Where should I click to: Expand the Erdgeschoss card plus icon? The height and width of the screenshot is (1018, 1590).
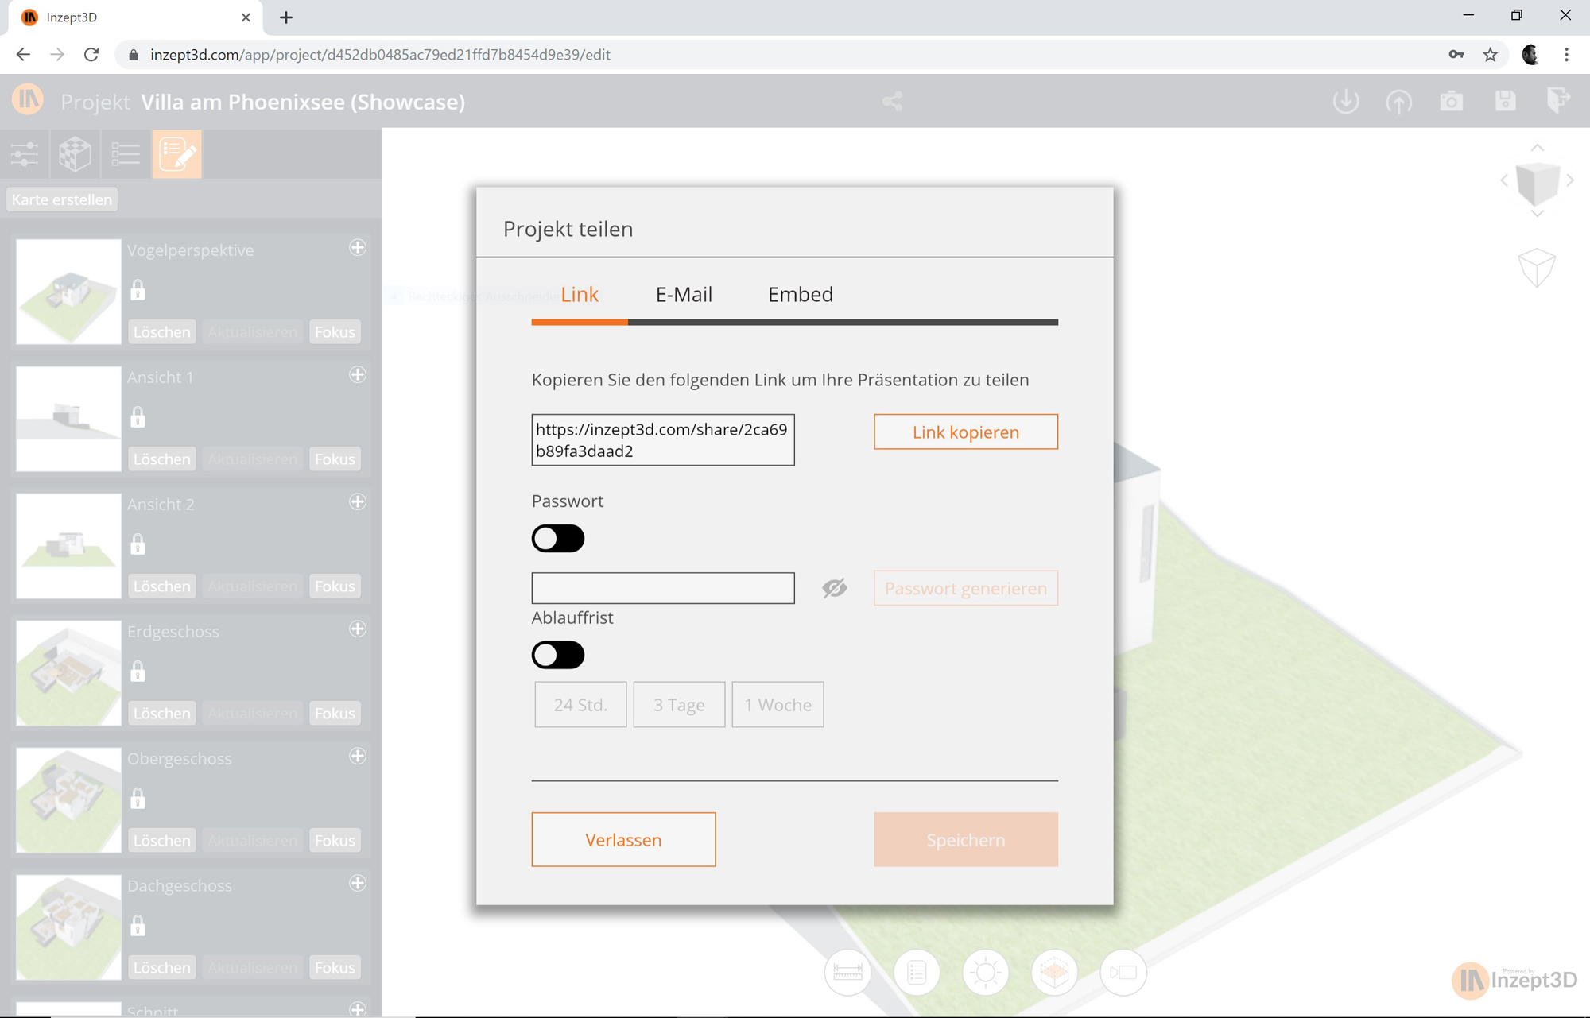click(358, 629)
